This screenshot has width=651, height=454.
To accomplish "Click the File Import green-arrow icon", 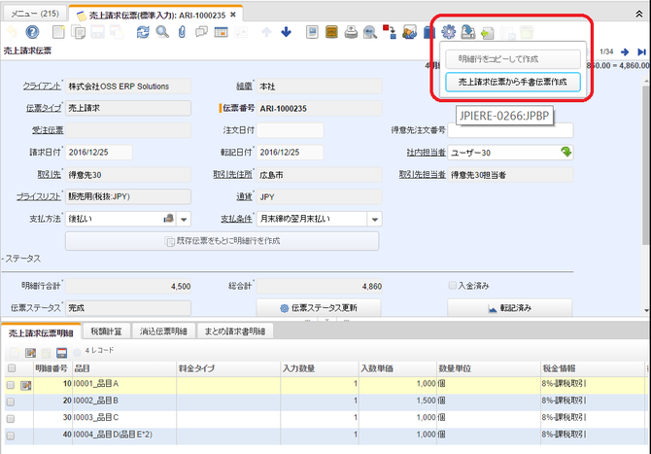I will (488, 33).
